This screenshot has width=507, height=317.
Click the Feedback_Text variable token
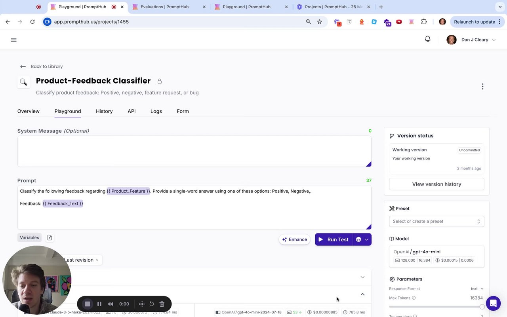[x=63, y=203]
